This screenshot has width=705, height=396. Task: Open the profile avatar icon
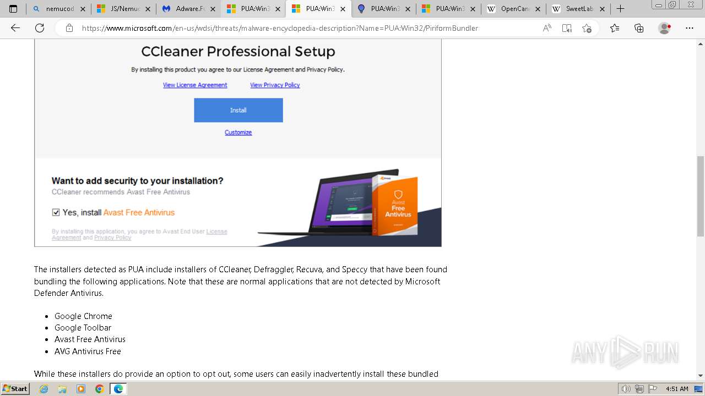pyautogui.click(x=665, y=28)
